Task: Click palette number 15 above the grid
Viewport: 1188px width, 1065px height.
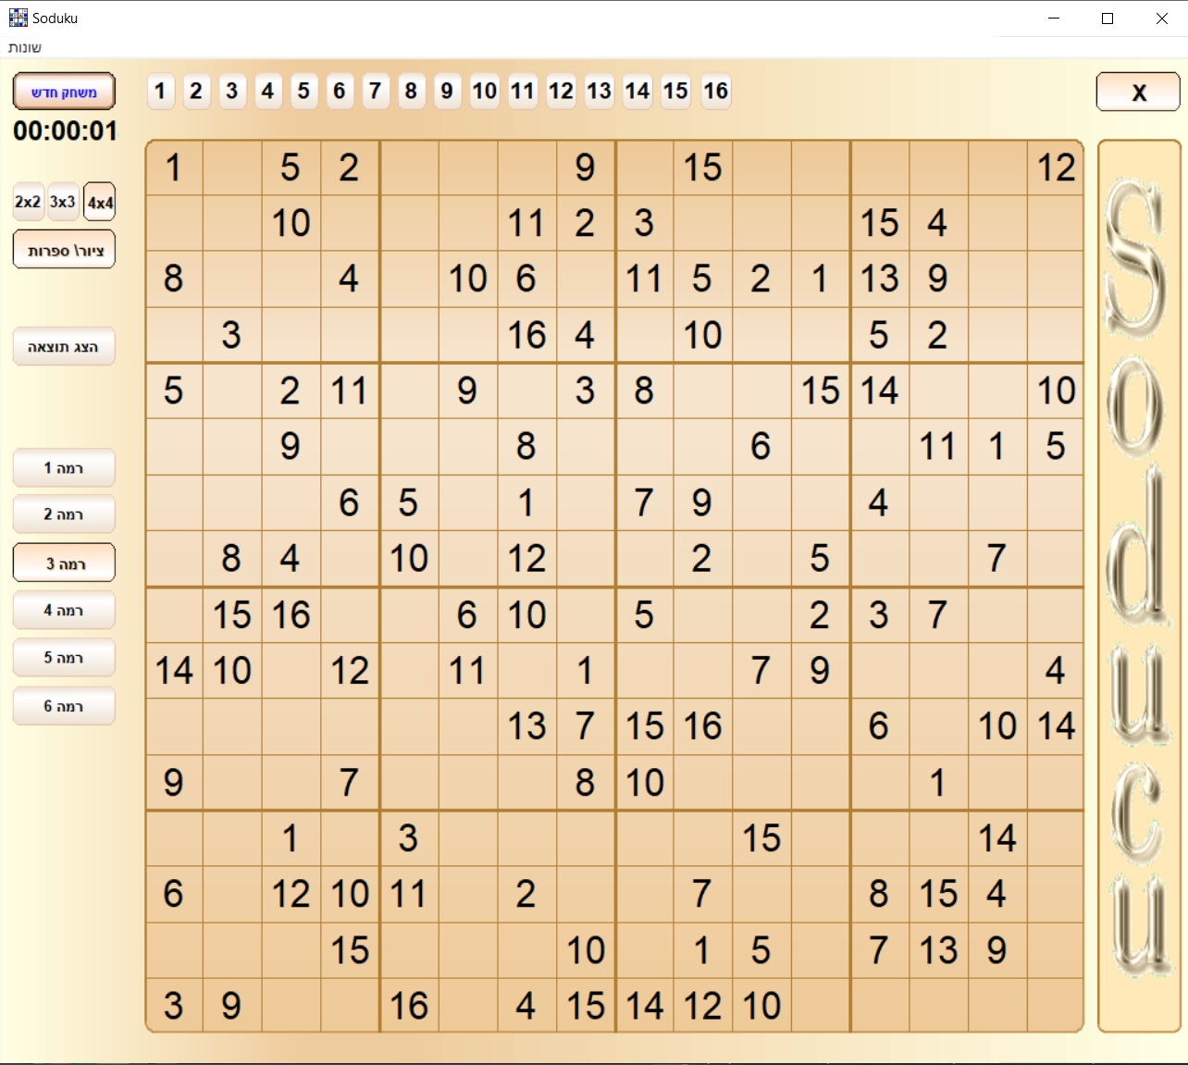Action: pyautogui.click(x=676, y=91)
